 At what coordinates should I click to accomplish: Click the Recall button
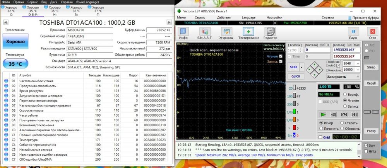371,83
